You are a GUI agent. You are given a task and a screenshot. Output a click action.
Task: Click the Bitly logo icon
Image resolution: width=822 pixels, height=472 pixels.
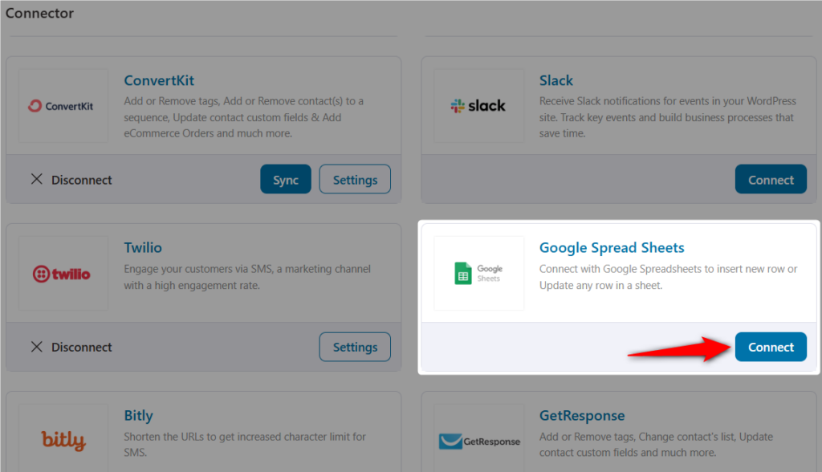pos(63,440)
